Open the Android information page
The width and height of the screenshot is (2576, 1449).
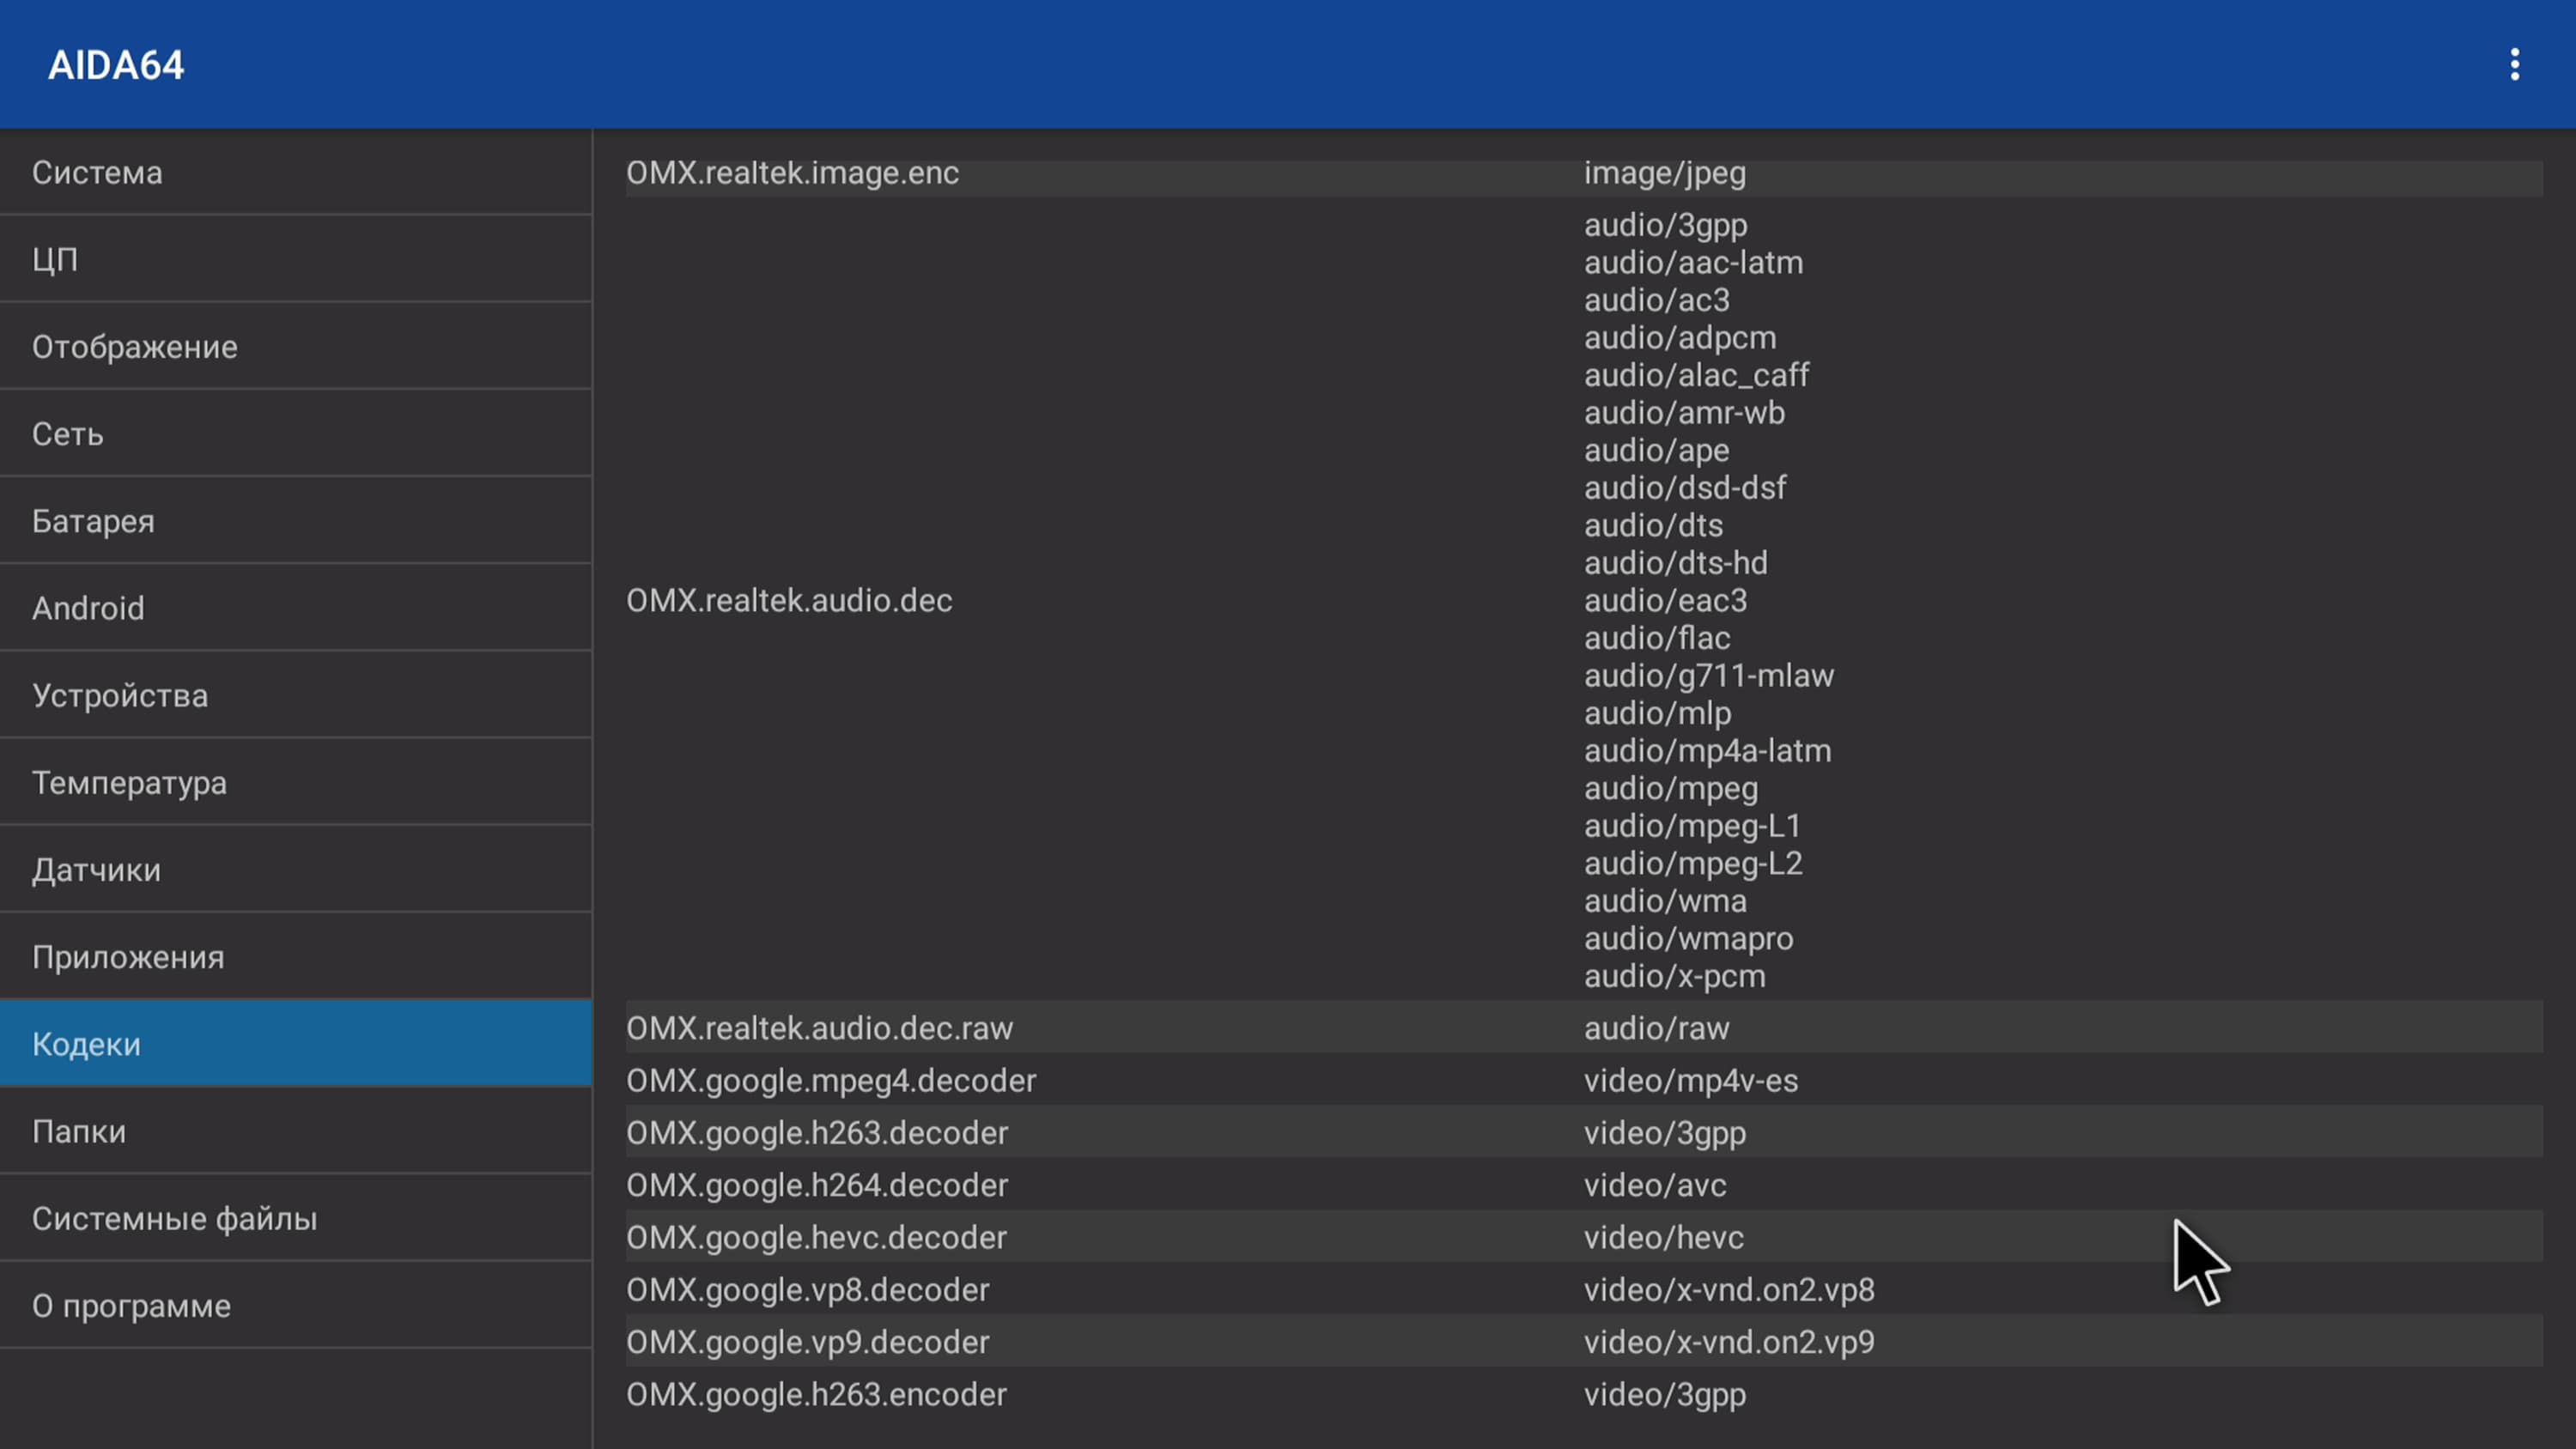(x=295, y=607)
